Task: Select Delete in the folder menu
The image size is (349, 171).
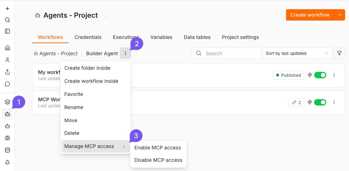Action: 96,133
